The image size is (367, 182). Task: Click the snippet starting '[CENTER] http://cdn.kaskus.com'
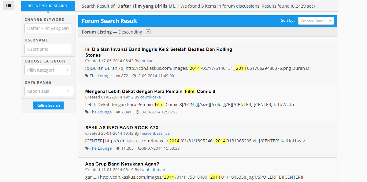coord(195,141)
